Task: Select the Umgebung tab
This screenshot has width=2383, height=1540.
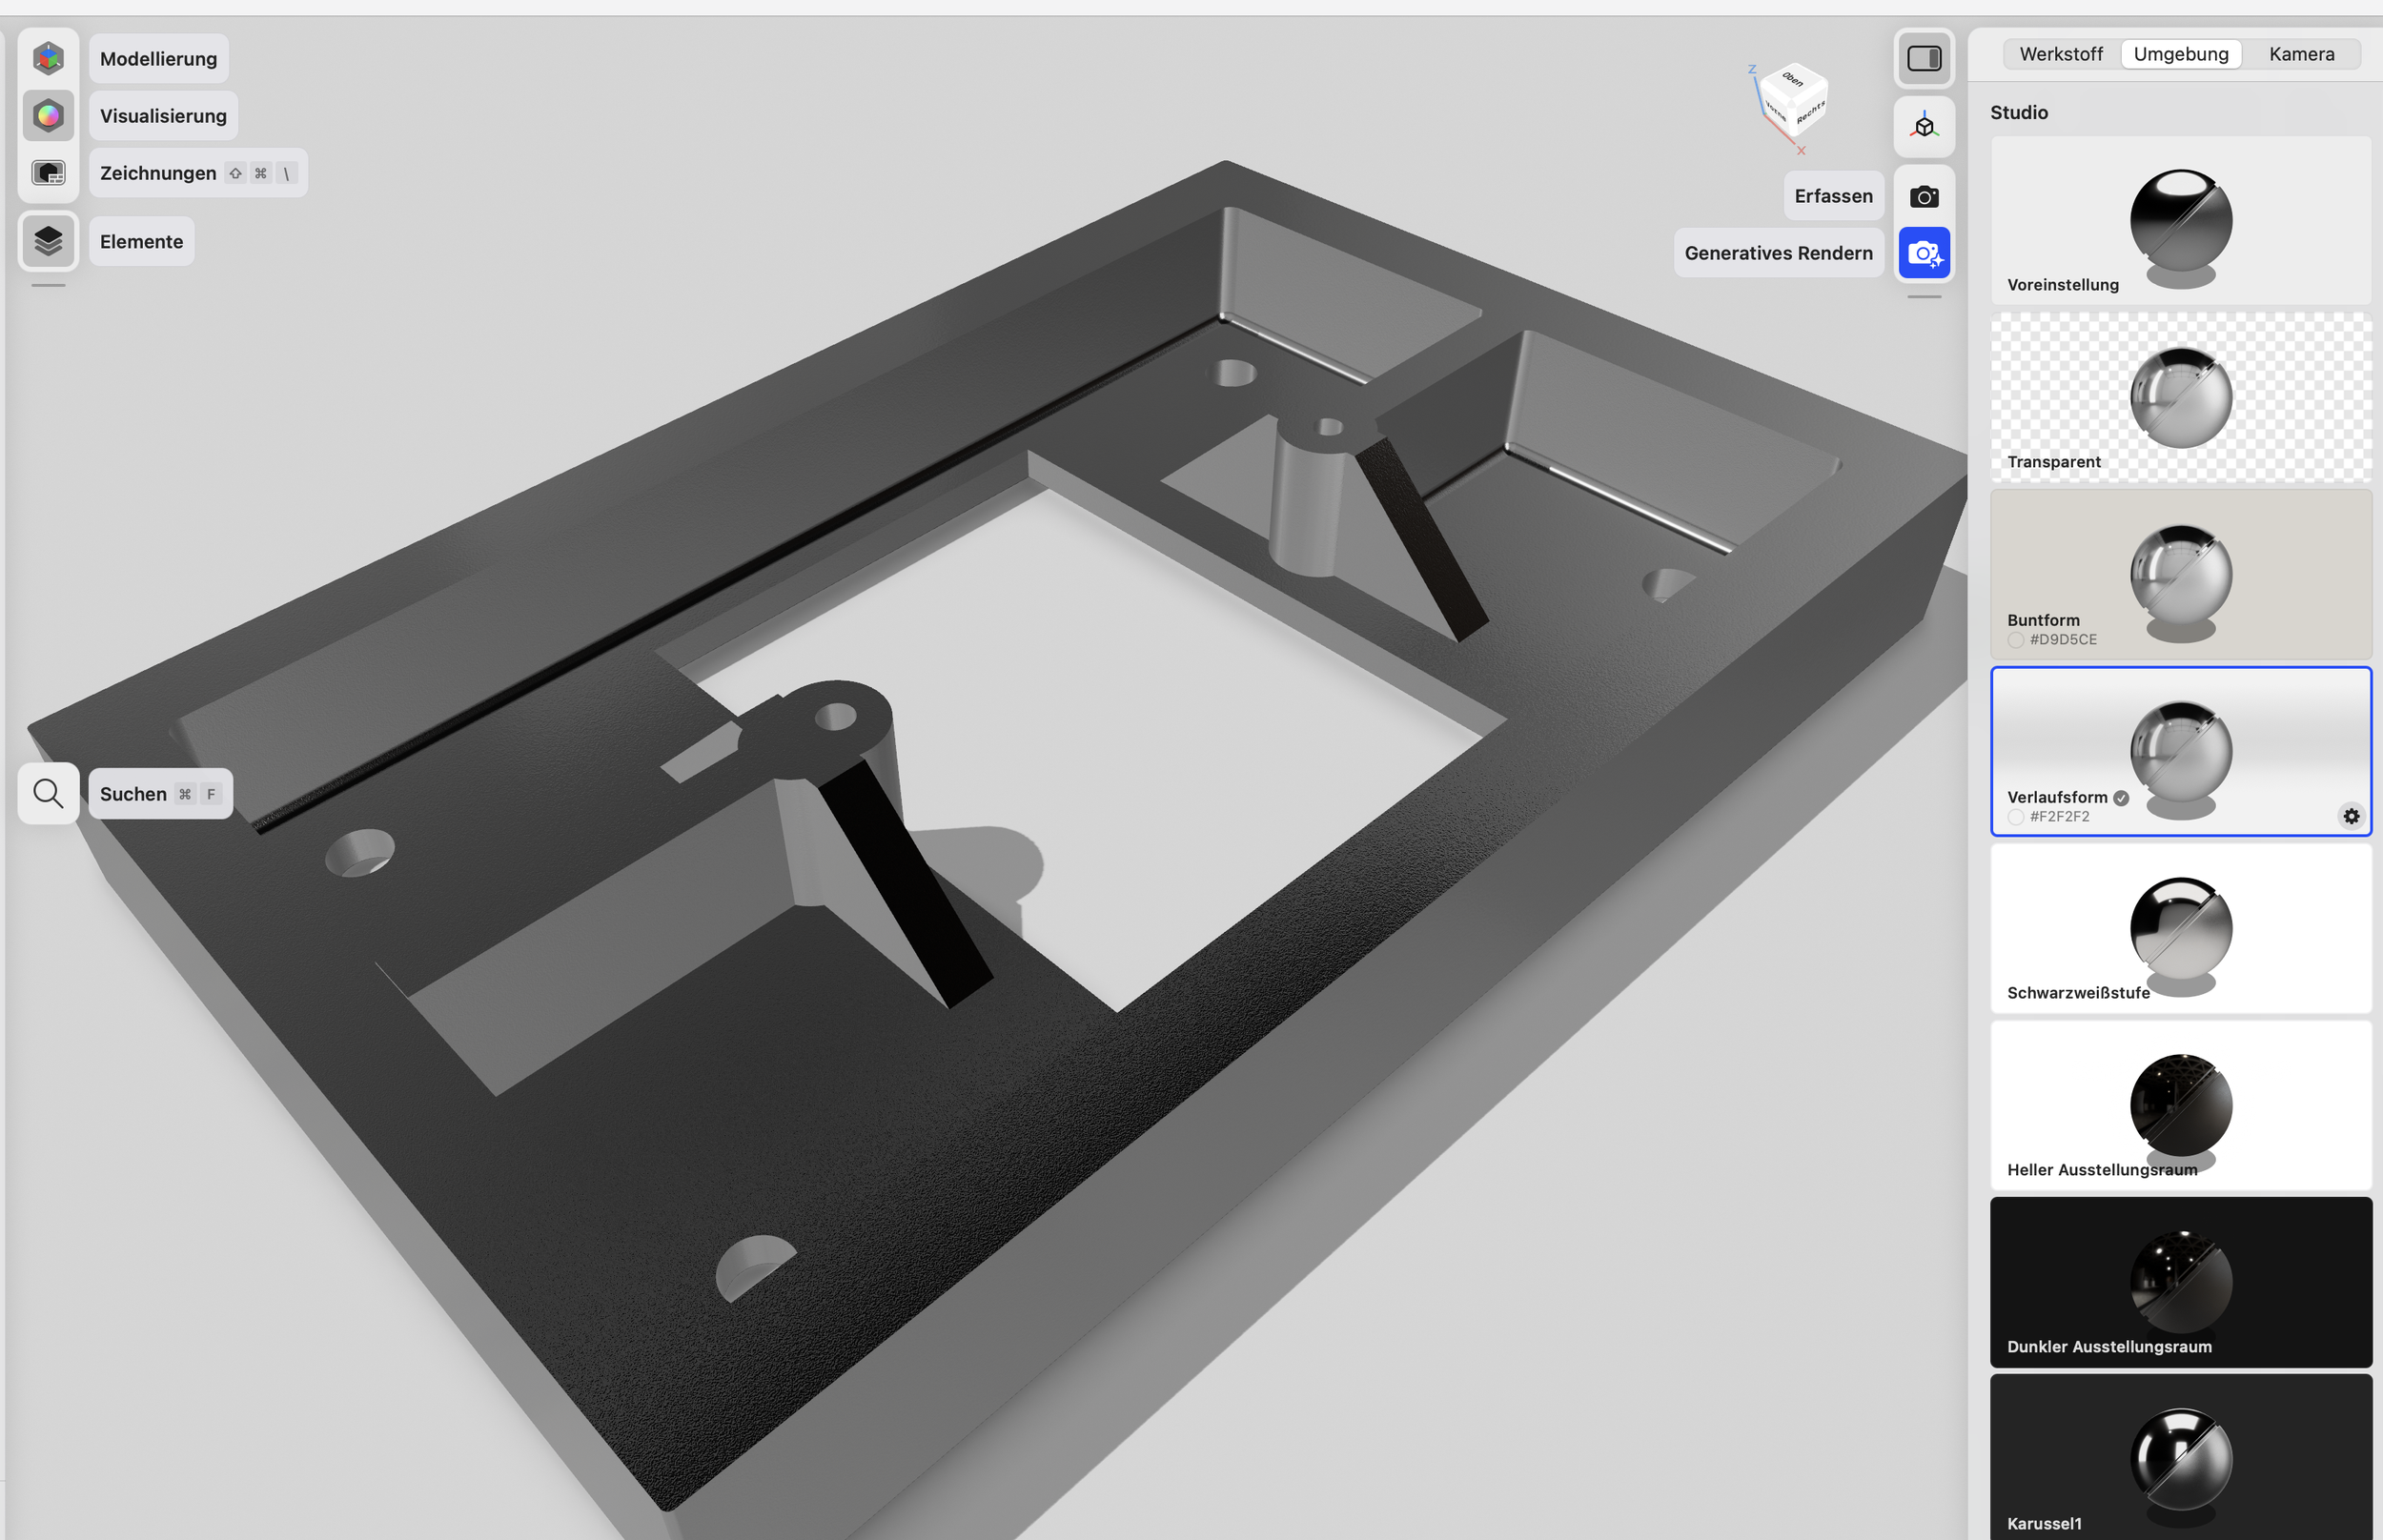Action: (2180, 54)
